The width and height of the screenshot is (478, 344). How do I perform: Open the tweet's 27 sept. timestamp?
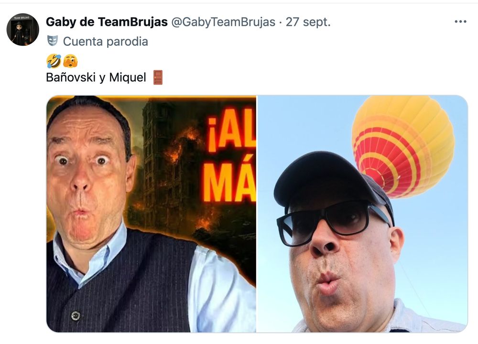308,22
